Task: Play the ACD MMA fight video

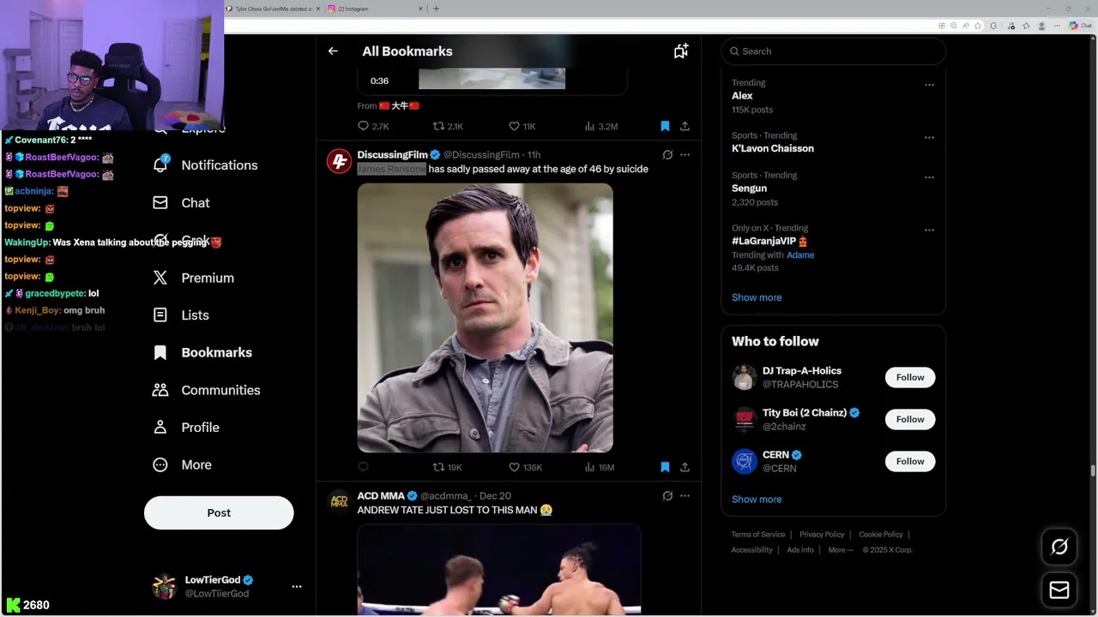Action: point(499,570)
